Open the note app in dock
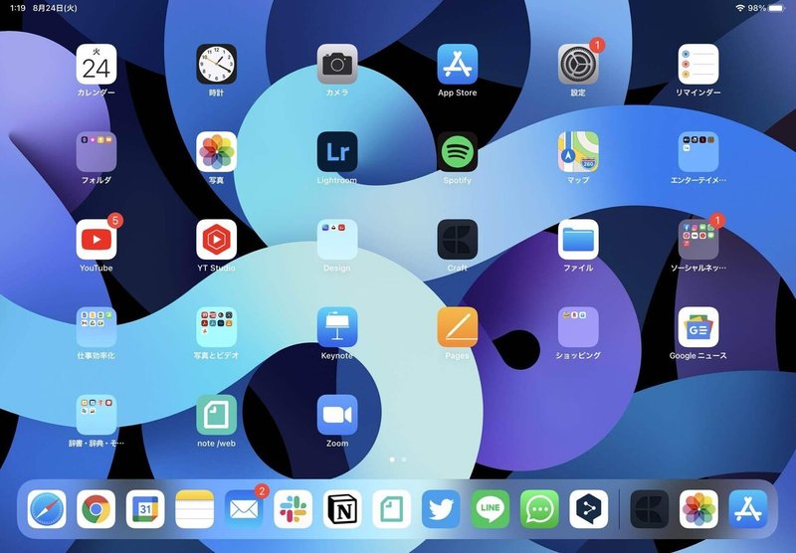The image size is (796, 553). pos(391,509)
